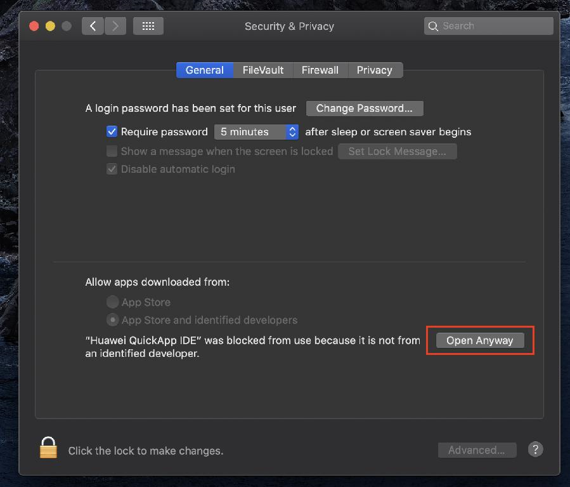The width and height of the screenshot is (570, 487).
Task: Open the 5 minutes delay dropdown
Action: click(x=256, y=132)
